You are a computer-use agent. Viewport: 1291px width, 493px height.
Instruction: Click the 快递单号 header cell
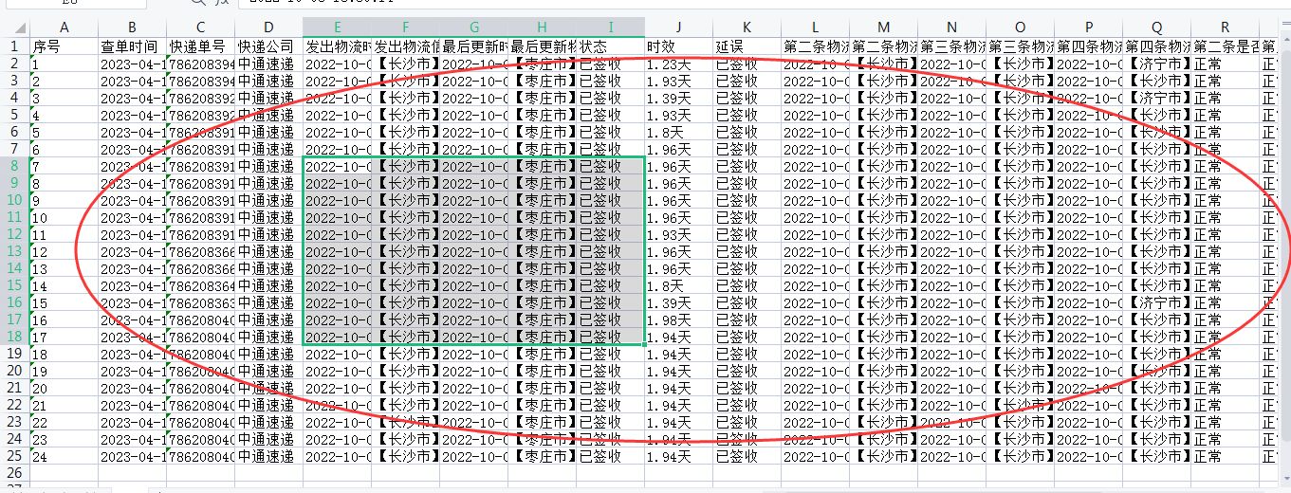200,46
